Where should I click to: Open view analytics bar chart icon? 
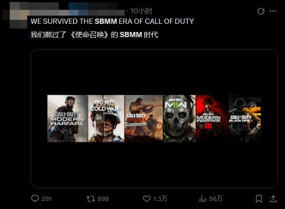203,199
